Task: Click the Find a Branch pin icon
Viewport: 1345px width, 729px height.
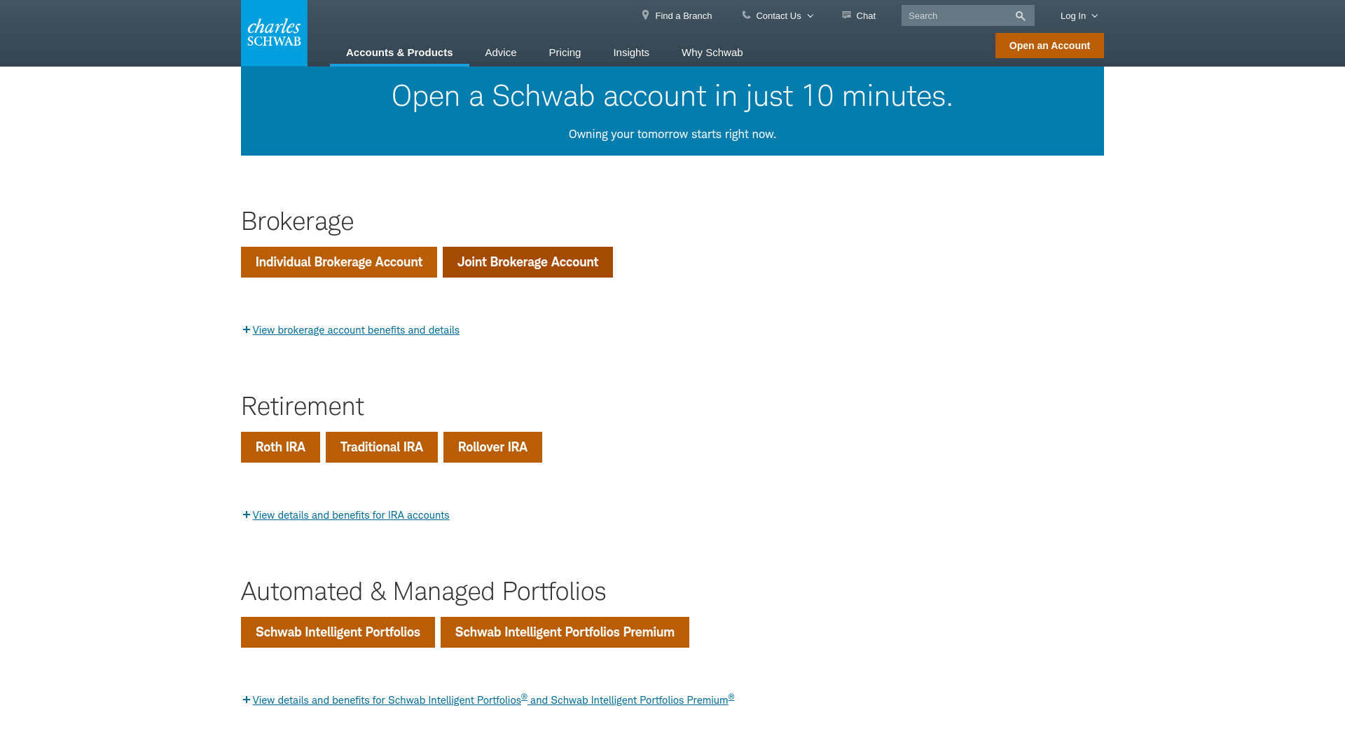Action: [645, 15]
